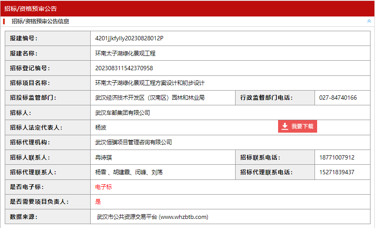Click the red 是 value
377x228 pixels.
click(x=98, y=202)
